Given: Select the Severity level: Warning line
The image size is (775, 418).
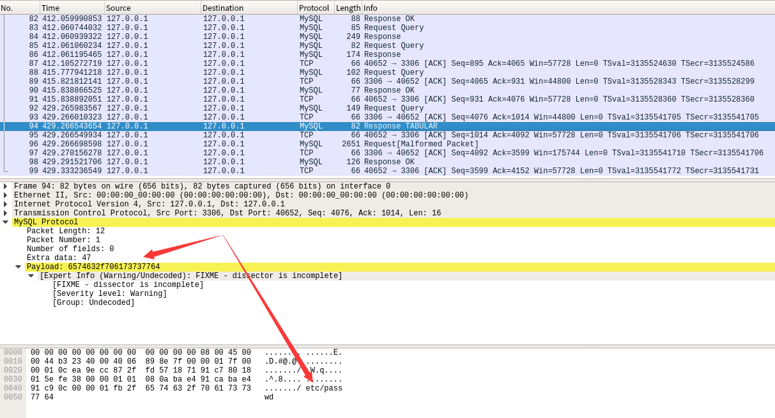Looking at the screenshot, I should point(109,294).
